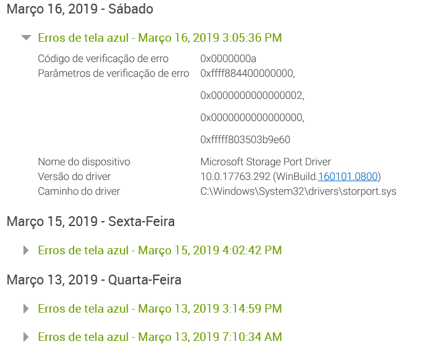Select the Março 16, 2019 - Sábado heading
Viewport: 423px width, 344px height.
(80, 9)
